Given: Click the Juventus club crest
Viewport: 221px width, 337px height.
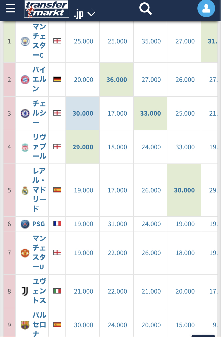Looking at the screenshot, I should tap(25, 291).
